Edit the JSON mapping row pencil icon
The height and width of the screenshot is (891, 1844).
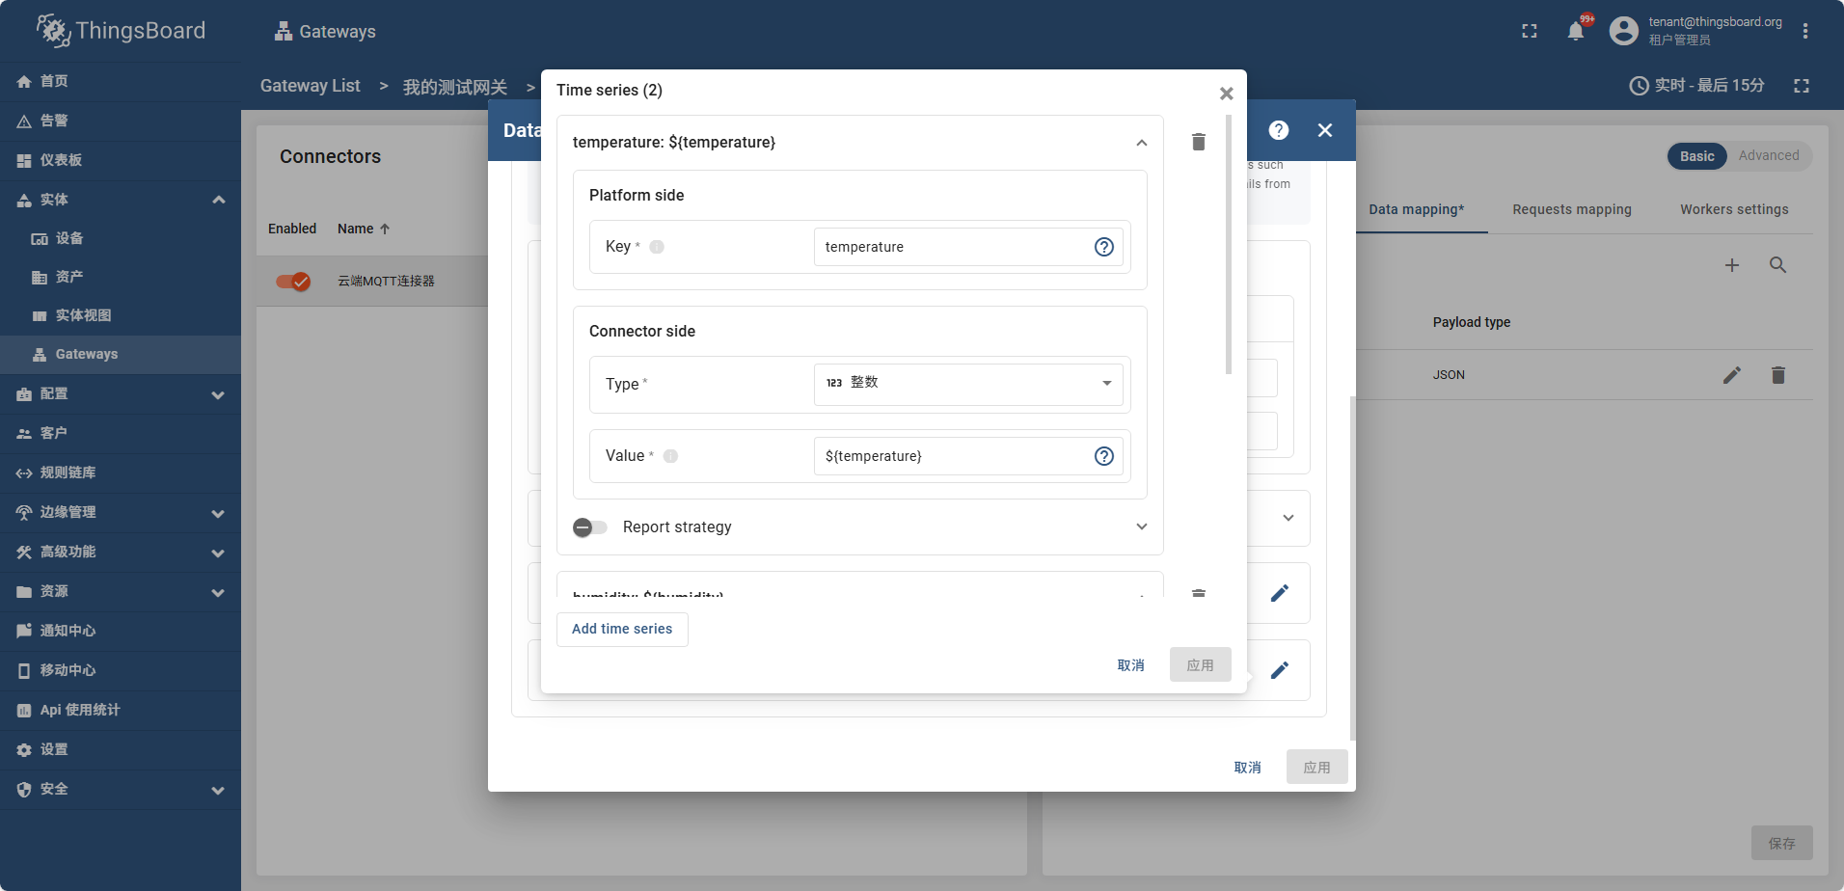click(1731, 375)
